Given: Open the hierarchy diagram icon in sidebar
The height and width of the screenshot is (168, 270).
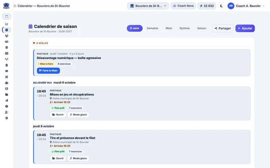Looking at the screenshot, I should tap(6, 59).
